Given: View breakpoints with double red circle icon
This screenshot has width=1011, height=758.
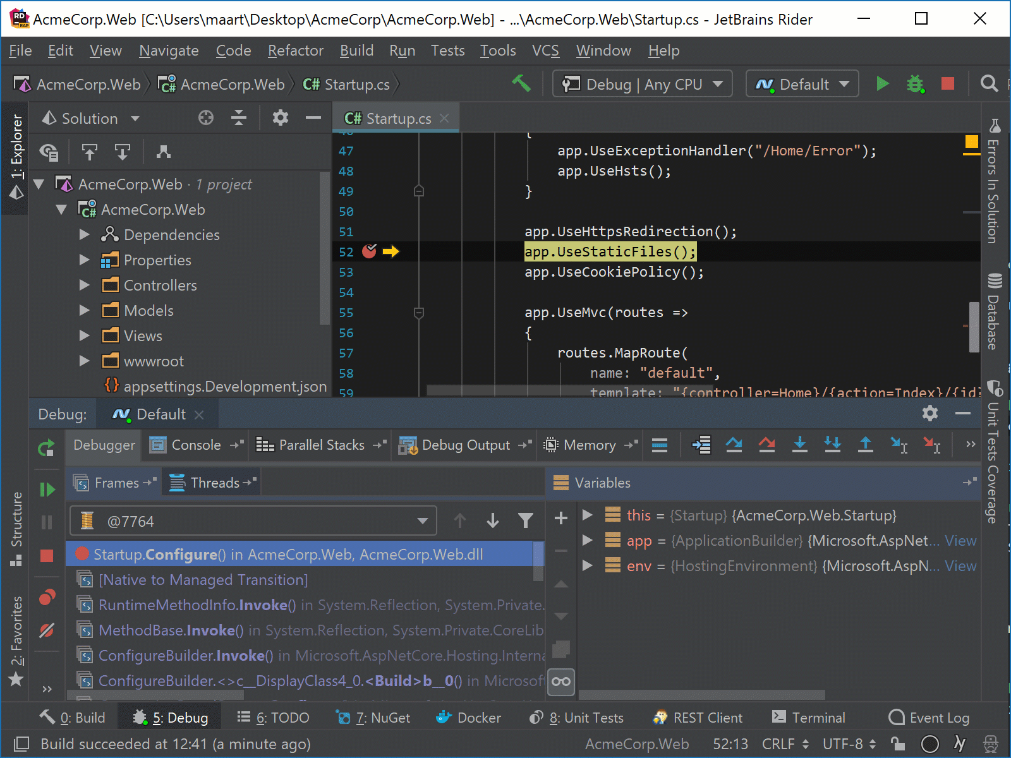Looking at the screenshot, I should pyautogui.click(x=47, y=597).
